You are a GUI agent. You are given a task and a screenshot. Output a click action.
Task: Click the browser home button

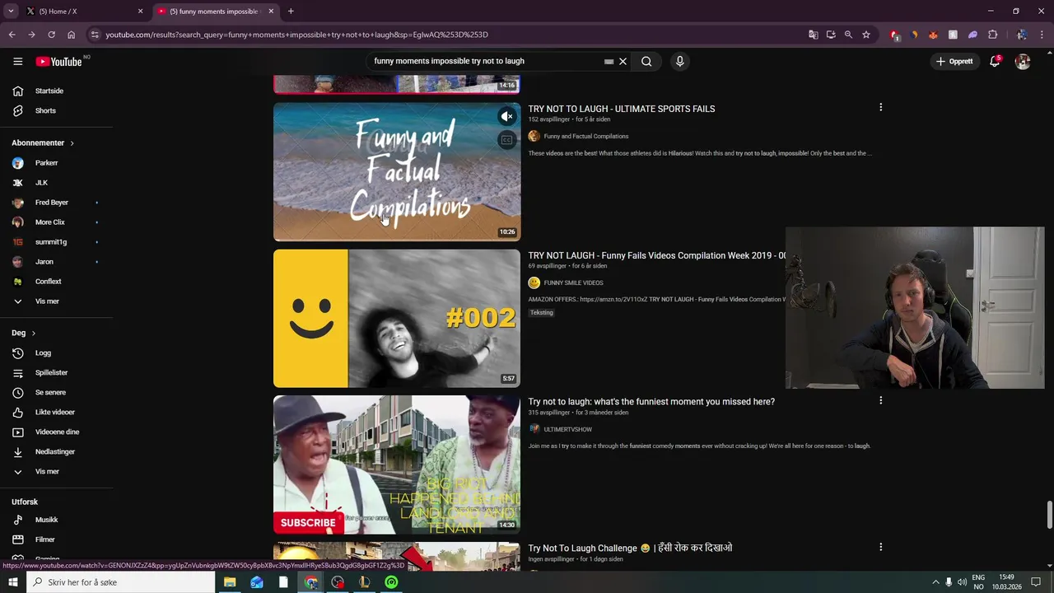click(71, 35)
